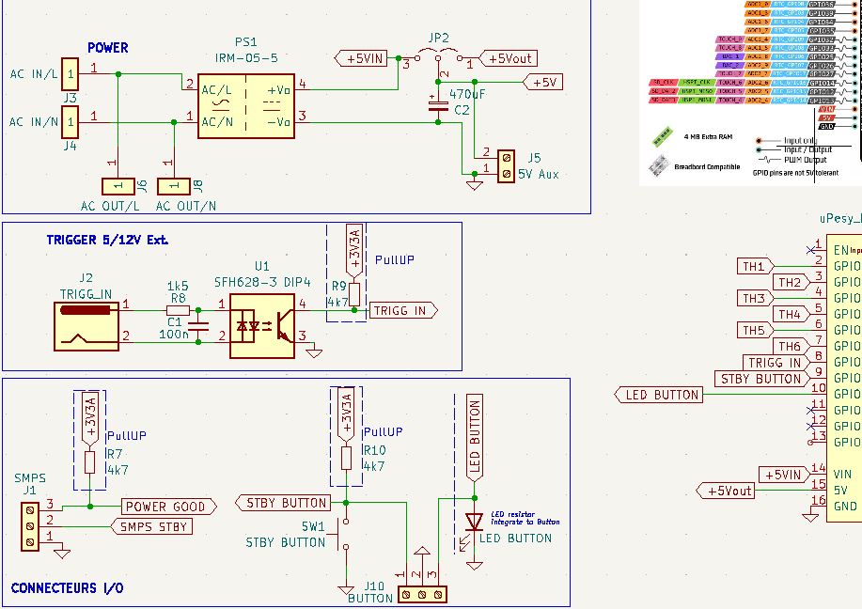Select the J5 5V Aux connector
The width and height of the screenshot is (862, 609).
pyautogui.click(x=506, y=162)
